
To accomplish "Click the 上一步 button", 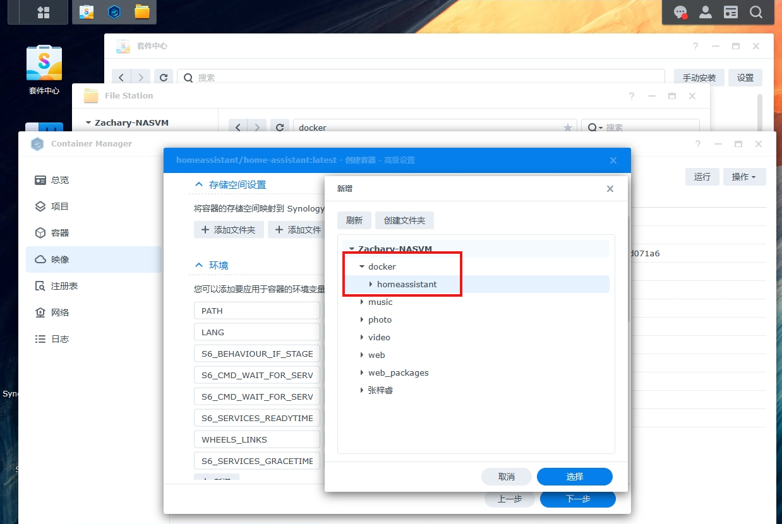I will [x=510, y=499].
